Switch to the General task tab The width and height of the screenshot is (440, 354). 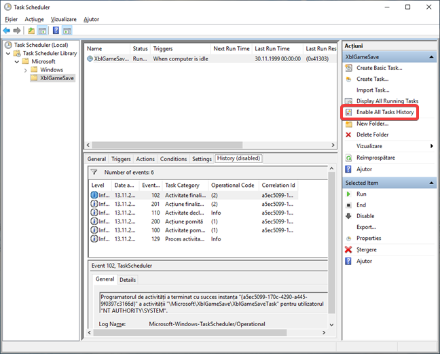pos(96,159)
